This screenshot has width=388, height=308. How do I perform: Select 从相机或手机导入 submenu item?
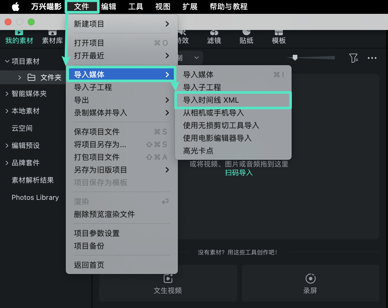point(233,113)
